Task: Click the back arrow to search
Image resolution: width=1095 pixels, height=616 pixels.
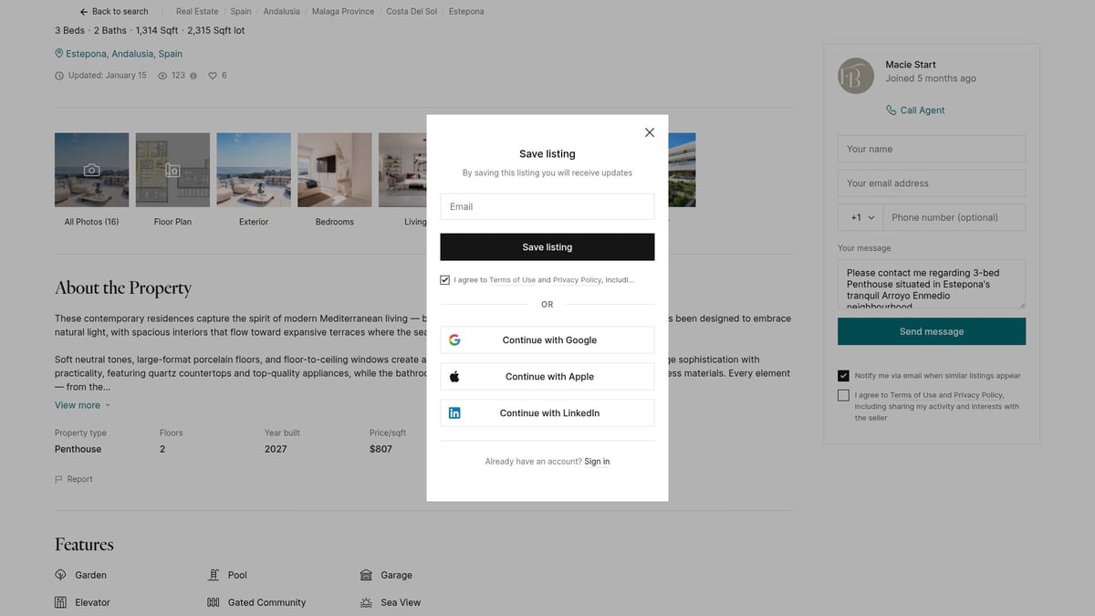Action: [84, 12]
